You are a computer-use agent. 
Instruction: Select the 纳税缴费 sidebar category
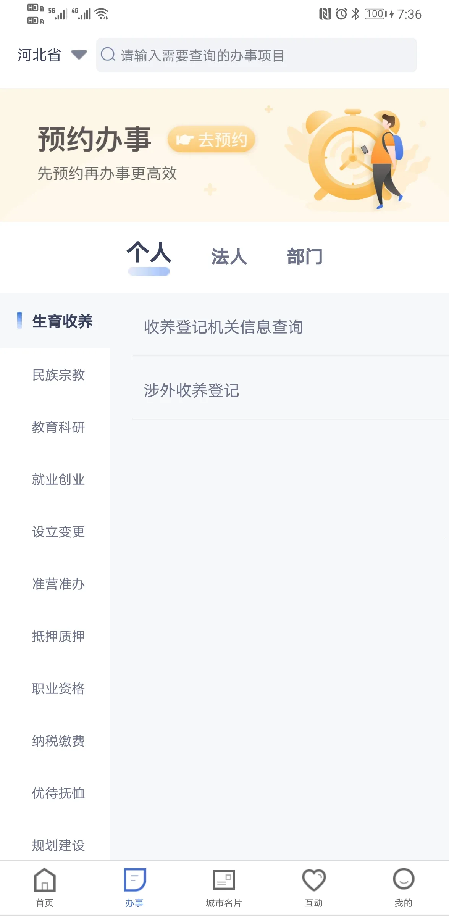[58, 741]
